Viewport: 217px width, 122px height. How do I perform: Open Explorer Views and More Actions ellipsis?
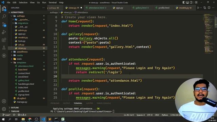click(x=44, y=8)
